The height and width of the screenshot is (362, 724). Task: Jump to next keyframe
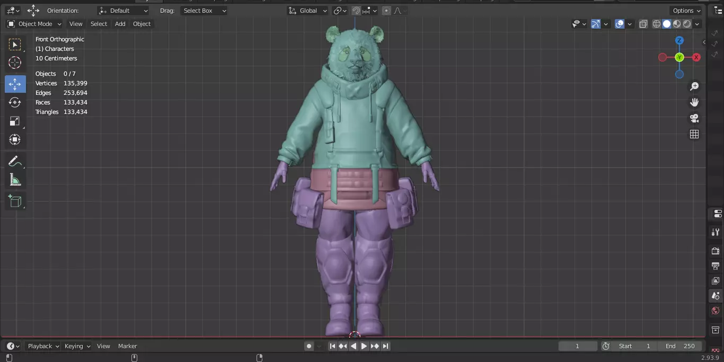(375, 346)
